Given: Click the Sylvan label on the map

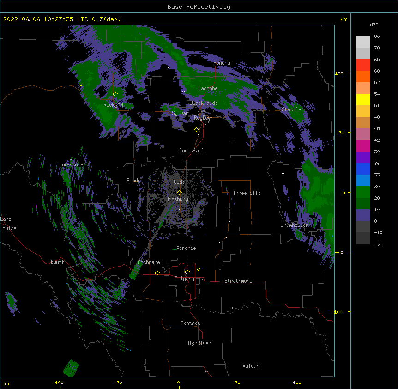Looking at the screenshot, I should [x=180, y=113].
